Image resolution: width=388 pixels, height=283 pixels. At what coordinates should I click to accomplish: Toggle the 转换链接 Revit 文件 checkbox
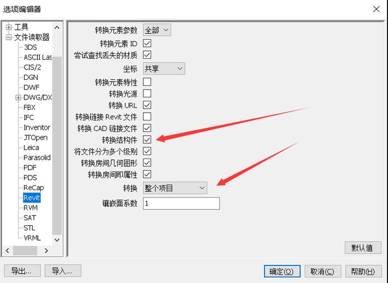tap(147, 117)
